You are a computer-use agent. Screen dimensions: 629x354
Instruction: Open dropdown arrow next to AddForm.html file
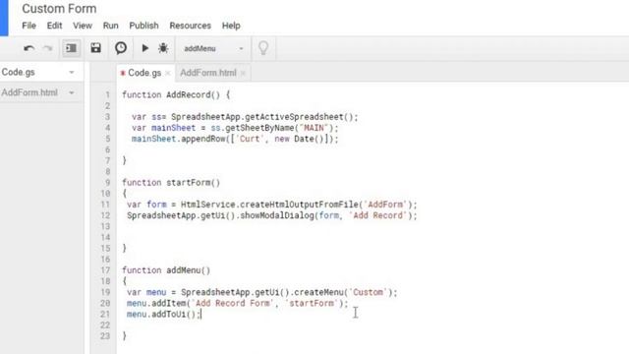72,92
